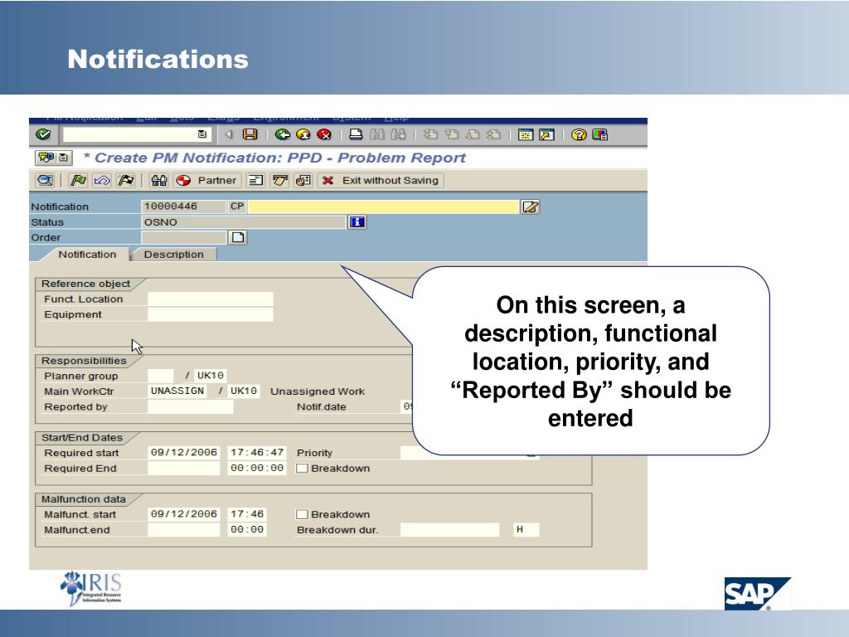The image size is (849, 637).
Task: Click the Required End date field
Action: click(183, 468)
